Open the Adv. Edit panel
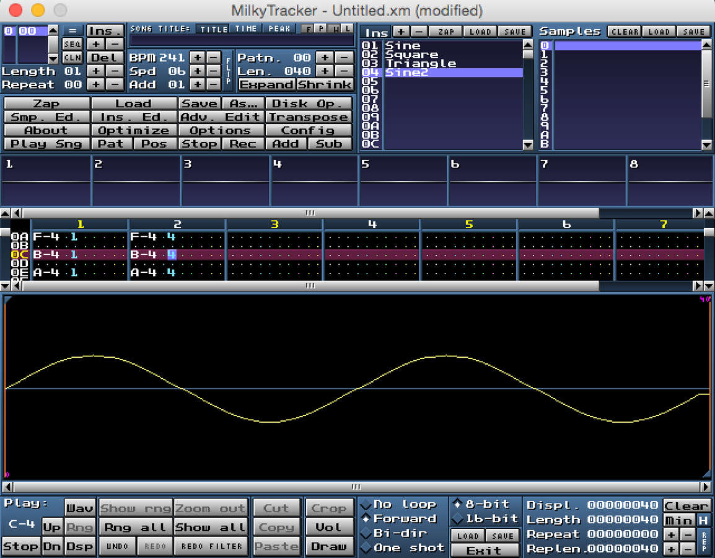The image size is (715, 558). 221,117
